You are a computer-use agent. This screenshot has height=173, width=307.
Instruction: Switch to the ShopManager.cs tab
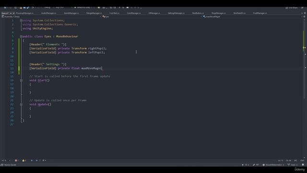(x=219, y=13)
